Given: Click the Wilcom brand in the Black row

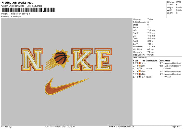Looking at the screenshot, I should pos(168,77).
